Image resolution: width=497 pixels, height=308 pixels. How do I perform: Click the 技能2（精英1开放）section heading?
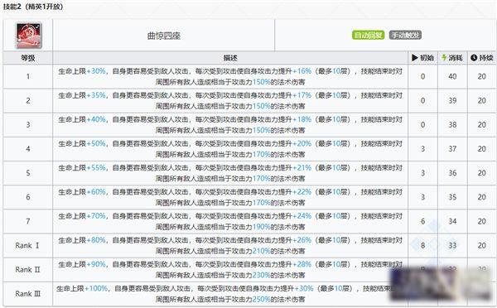(33, 7)
